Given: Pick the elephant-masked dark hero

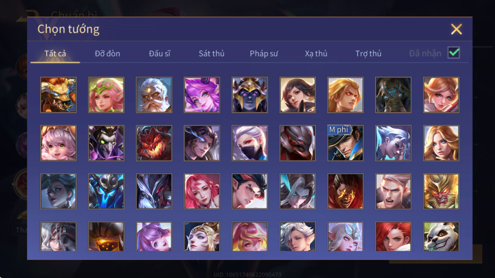Looking at the screenshot, I should pyautogui.click(x=393, y=95).
